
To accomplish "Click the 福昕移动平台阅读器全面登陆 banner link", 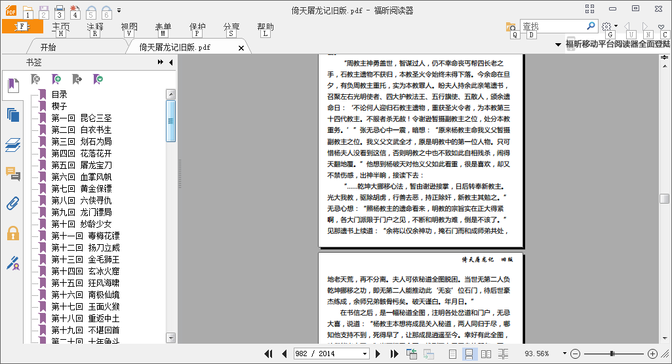I will click(616, 44).
